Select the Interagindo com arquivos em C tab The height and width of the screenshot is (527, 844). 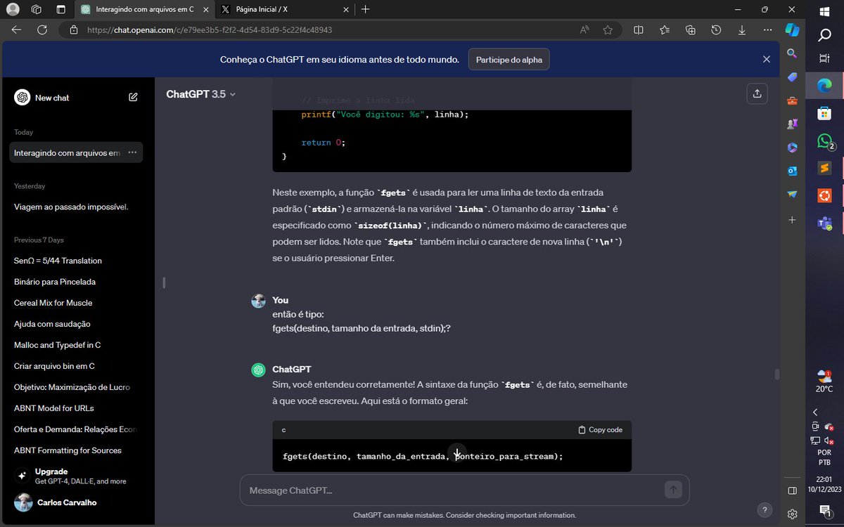click(144, 10)
